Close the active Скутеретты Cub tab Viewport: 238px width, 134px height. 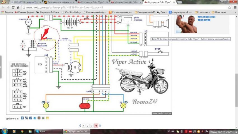coord(174,2)
